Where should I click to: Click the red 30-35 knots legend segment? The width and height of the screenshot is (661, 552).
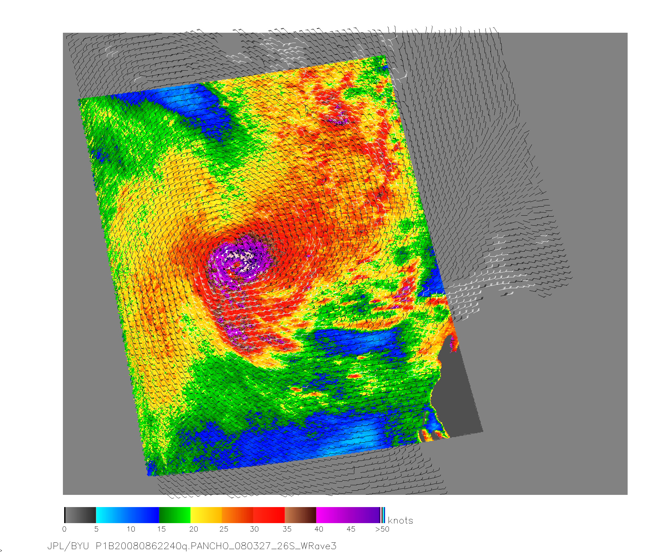click(x=269, y=515)
